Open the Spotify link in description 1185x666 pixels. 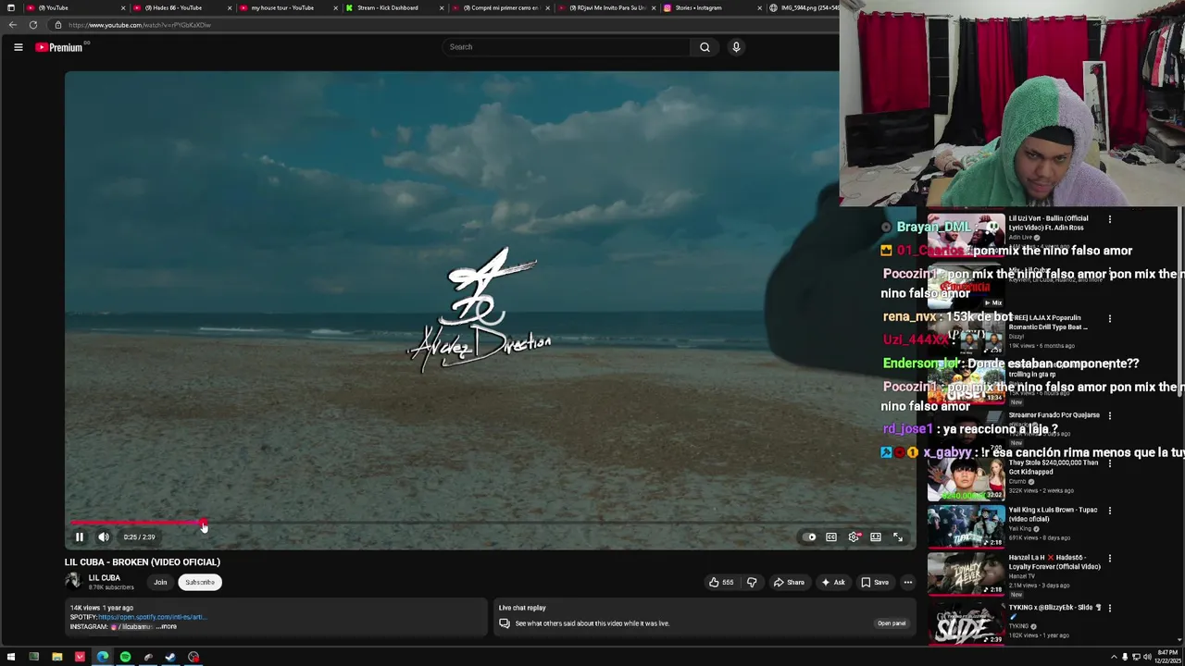pyautogui.click(x=152, y=617)
